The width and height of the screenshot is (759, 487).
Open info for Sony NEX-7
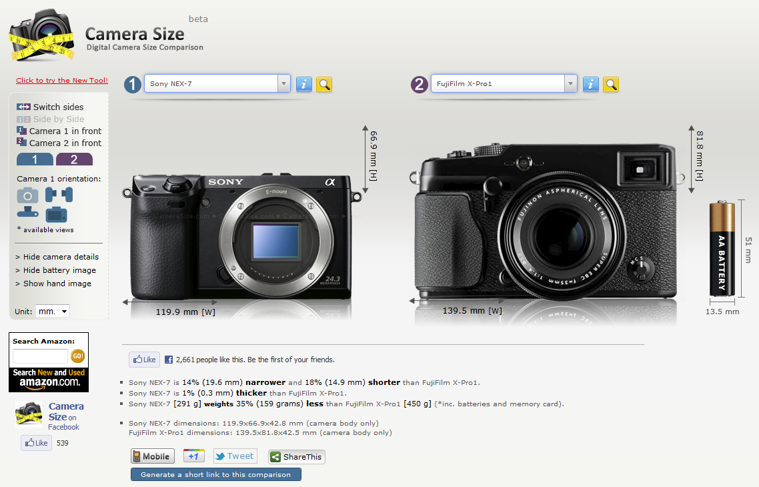[x=303, y=84]
